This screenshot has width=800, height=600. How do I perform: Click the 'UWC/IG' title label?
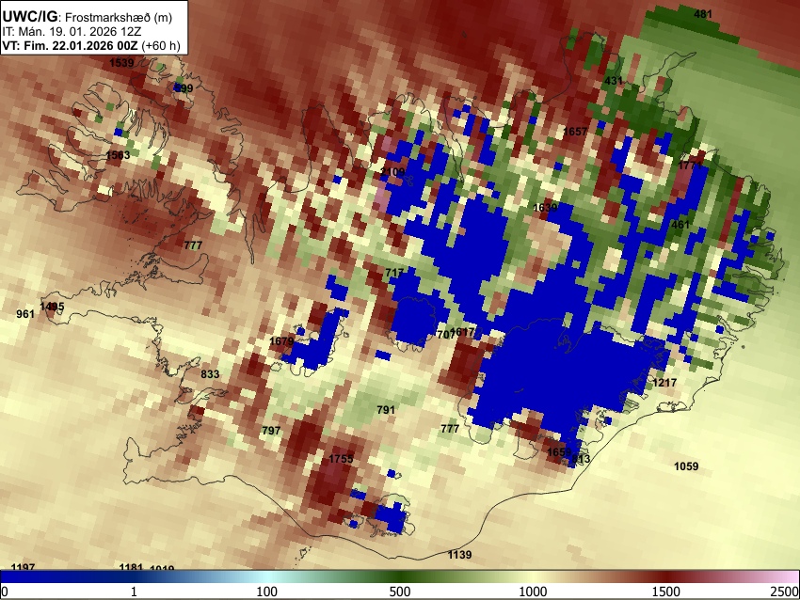[x=29, y=17]
